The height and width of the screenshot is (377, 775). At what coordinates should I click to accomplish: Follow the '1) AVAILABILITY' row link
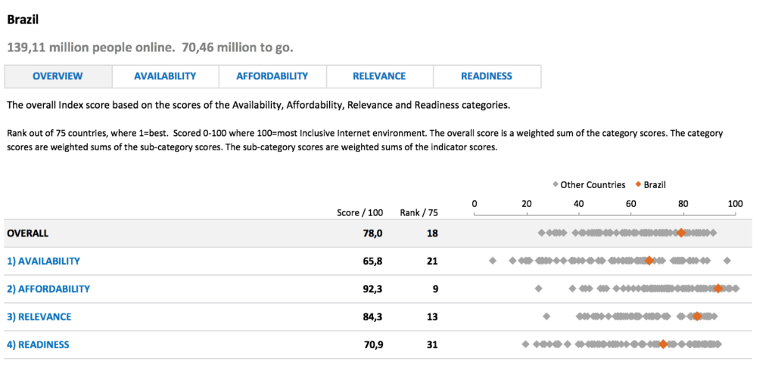point(43,261)
